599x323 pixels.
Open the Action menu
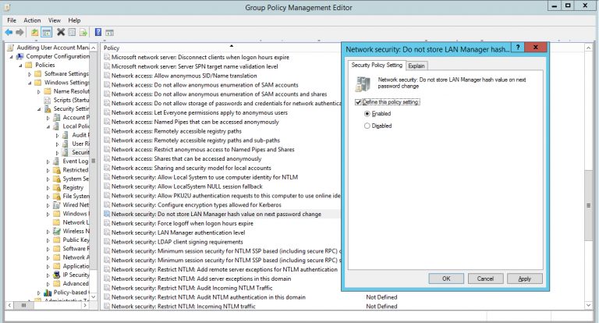tap(32, 20)
